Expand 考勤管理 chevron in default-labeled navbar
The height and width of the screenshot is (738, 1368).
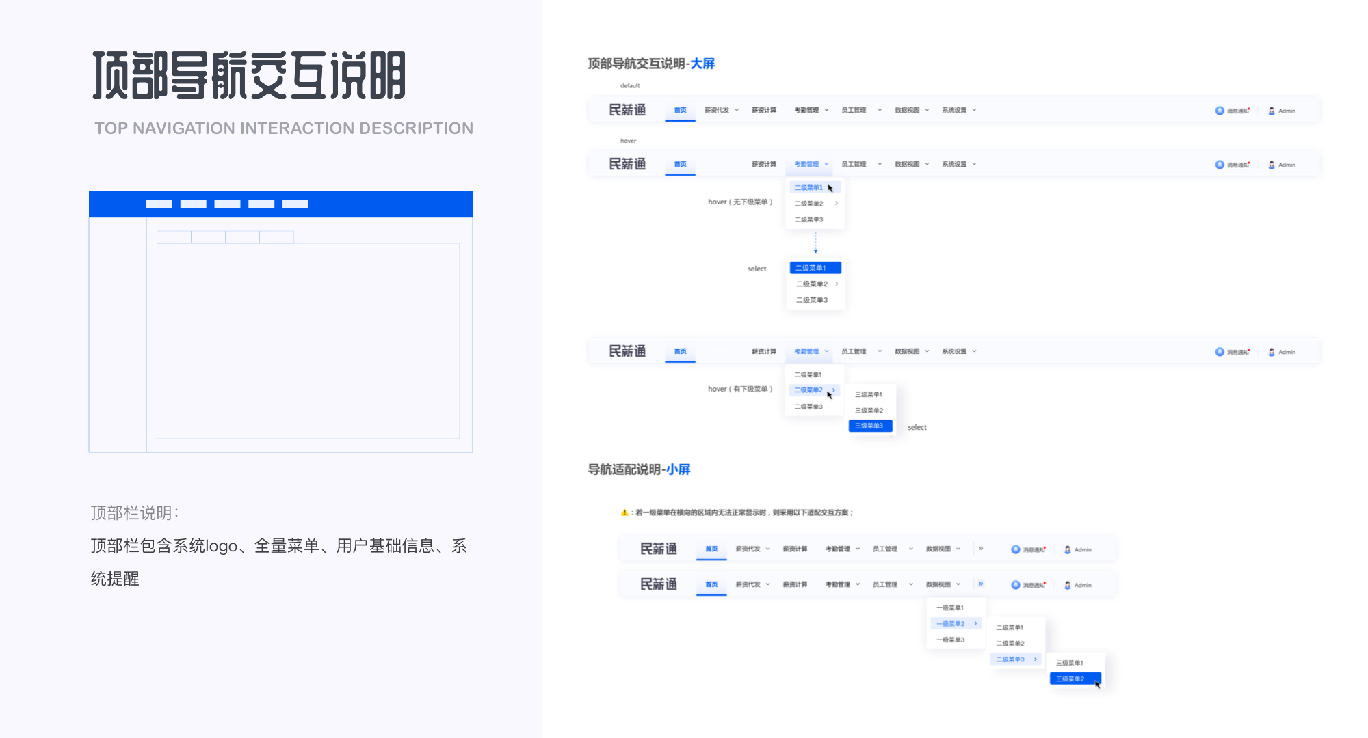(x=826, y=110)
